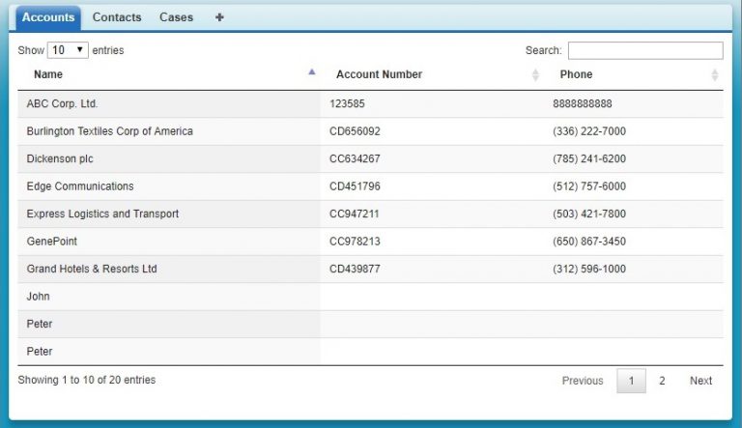This screenshot has width=742, height=428.
Task: Select Grand Hotels & Resorts Ltd
Action: pyautogui.click(x=92, y=269)
